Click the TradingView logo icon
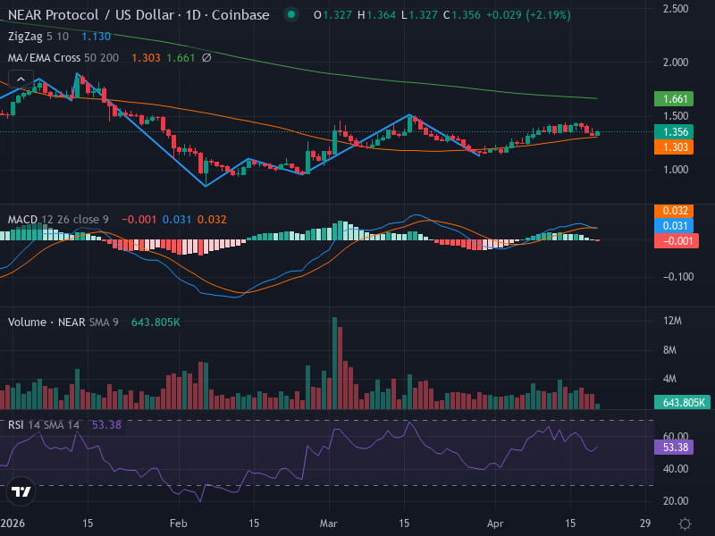 tap(21, 492)
